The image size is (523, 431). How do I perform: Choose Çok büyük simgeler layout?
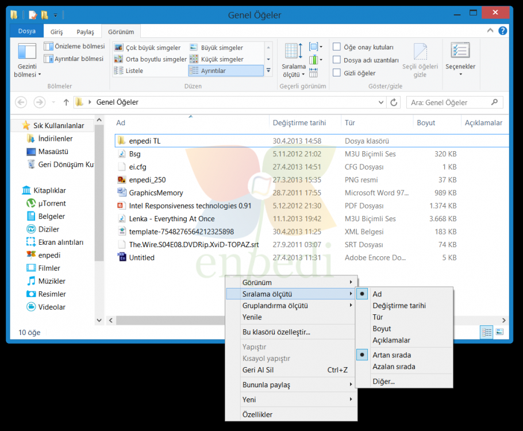click(x=148, y=48)
